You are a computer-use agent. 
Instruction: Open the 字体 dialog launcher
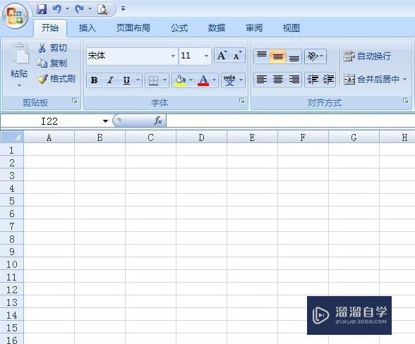(x=241, y=101)
